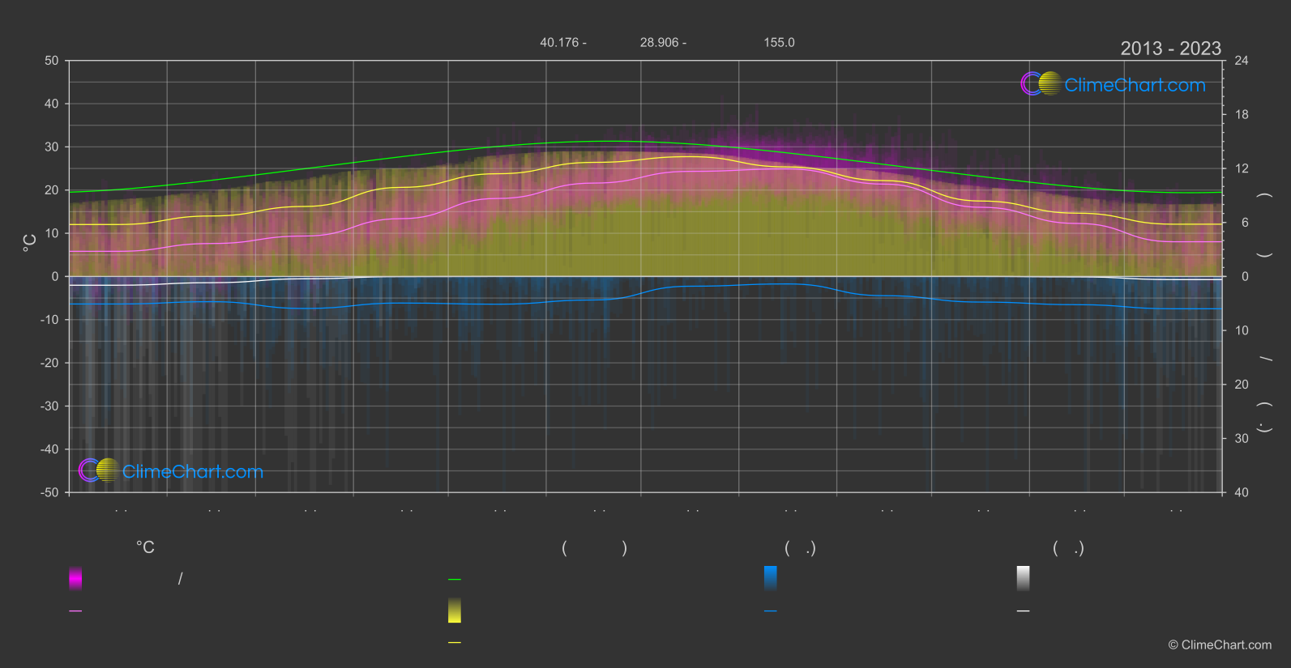The image size is (1291, 668).
Task: Toggle the yellow sunshine mean line legend marker
Action: tap(455, 643)
